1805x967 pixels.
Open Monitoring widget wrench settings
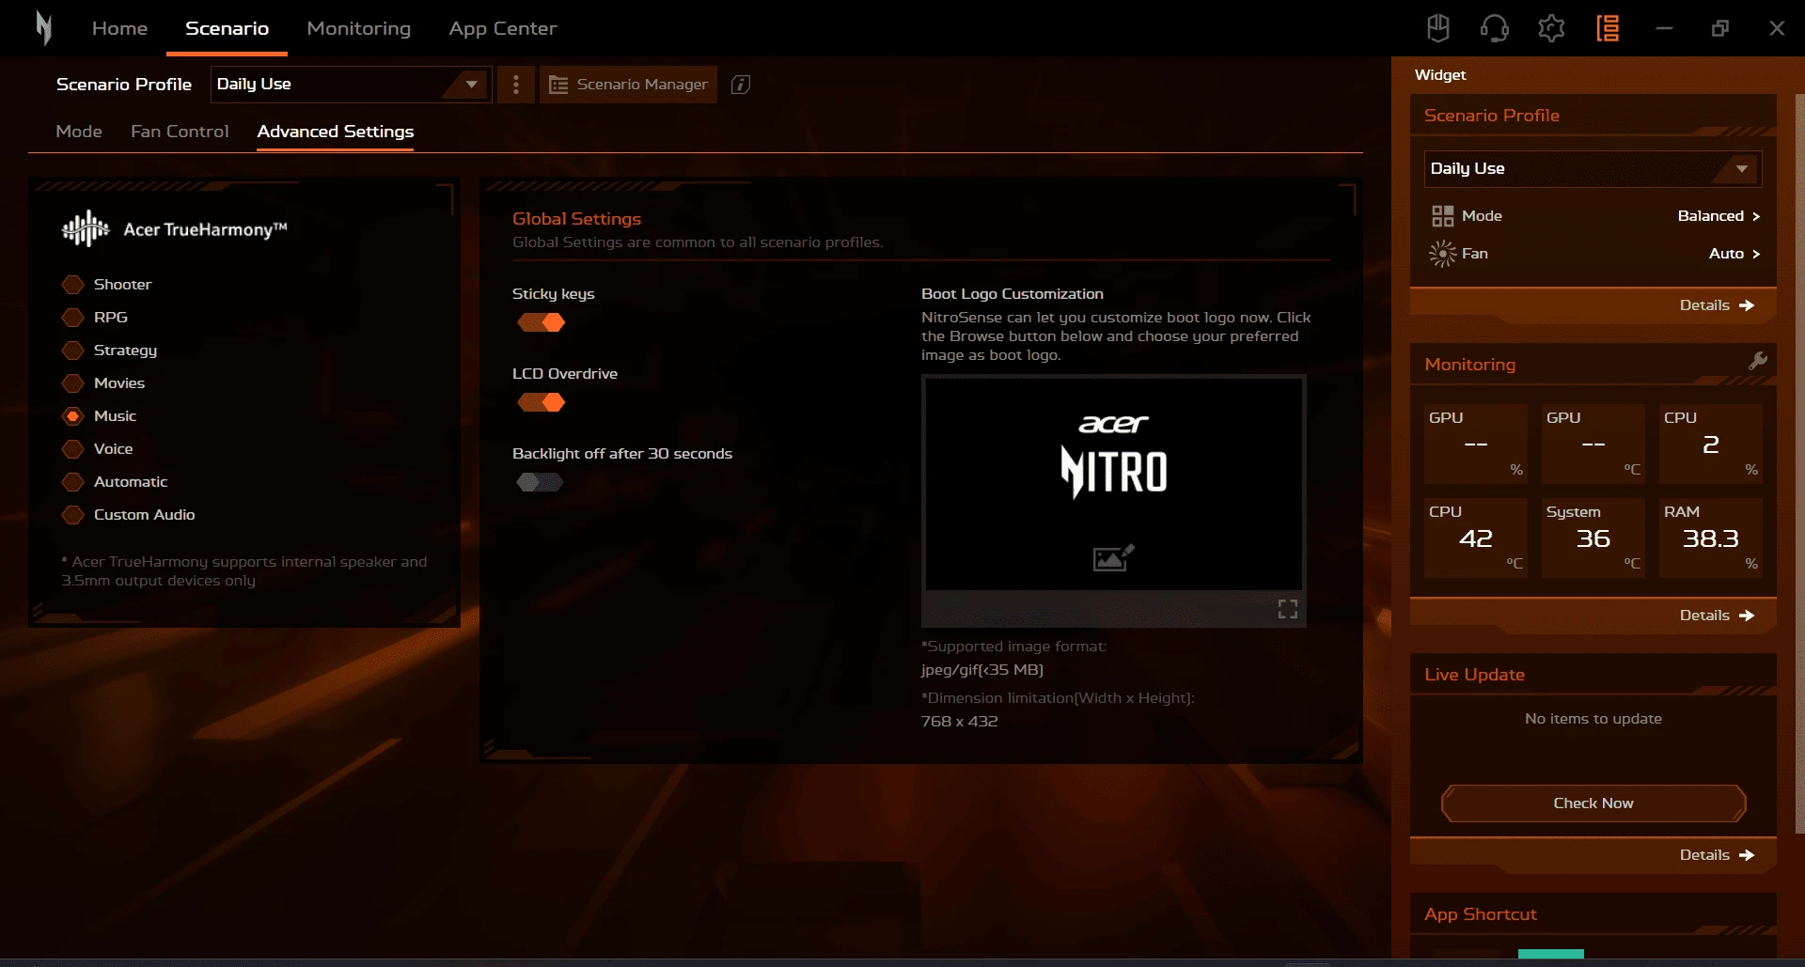1757,361
